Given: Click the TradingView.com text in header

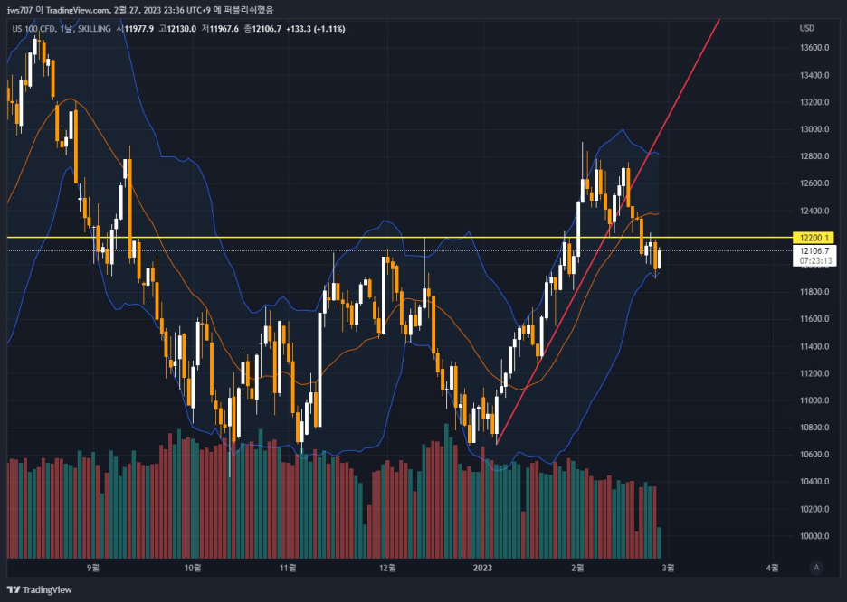Looking at the screenshot, I should [x=77, y=10].
